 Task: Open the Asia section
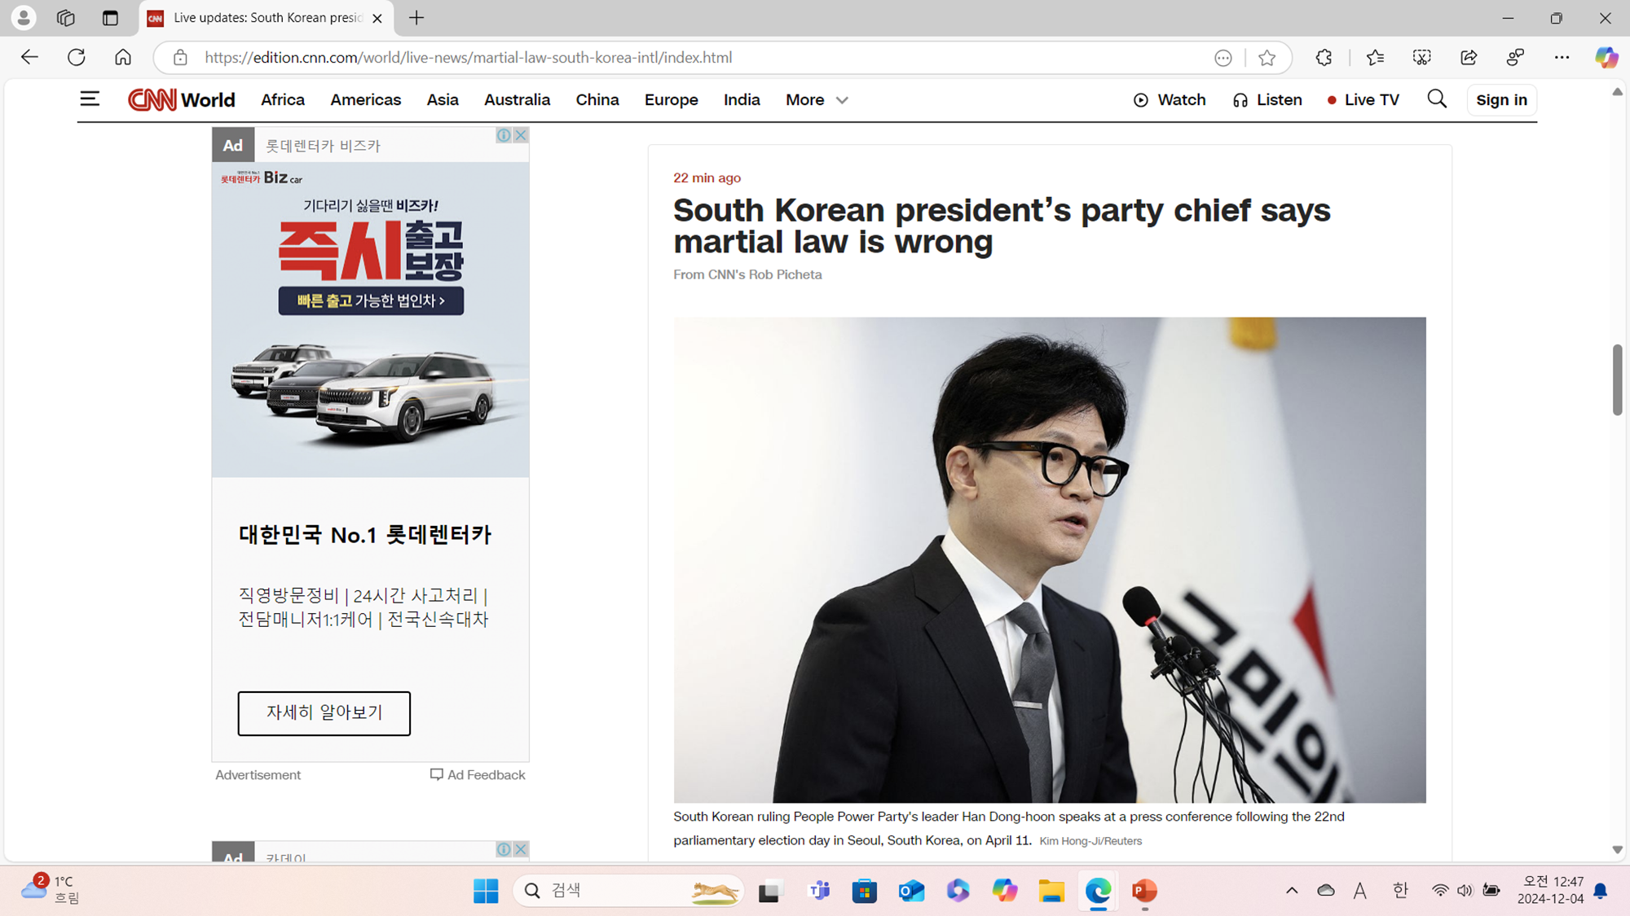pyautogui.click(x=443, y=100)
